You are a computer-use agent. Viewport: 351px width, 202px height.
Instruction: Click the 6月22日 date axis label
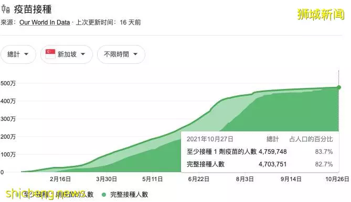[x=199, y=179]
